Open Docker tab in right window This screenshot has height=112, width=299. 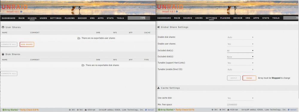[x=238, y=18]
